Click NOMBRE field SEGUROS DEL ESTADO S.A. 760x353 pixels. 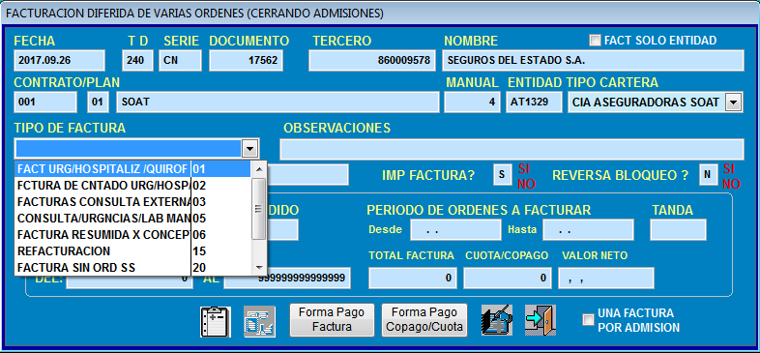point(594,61)
